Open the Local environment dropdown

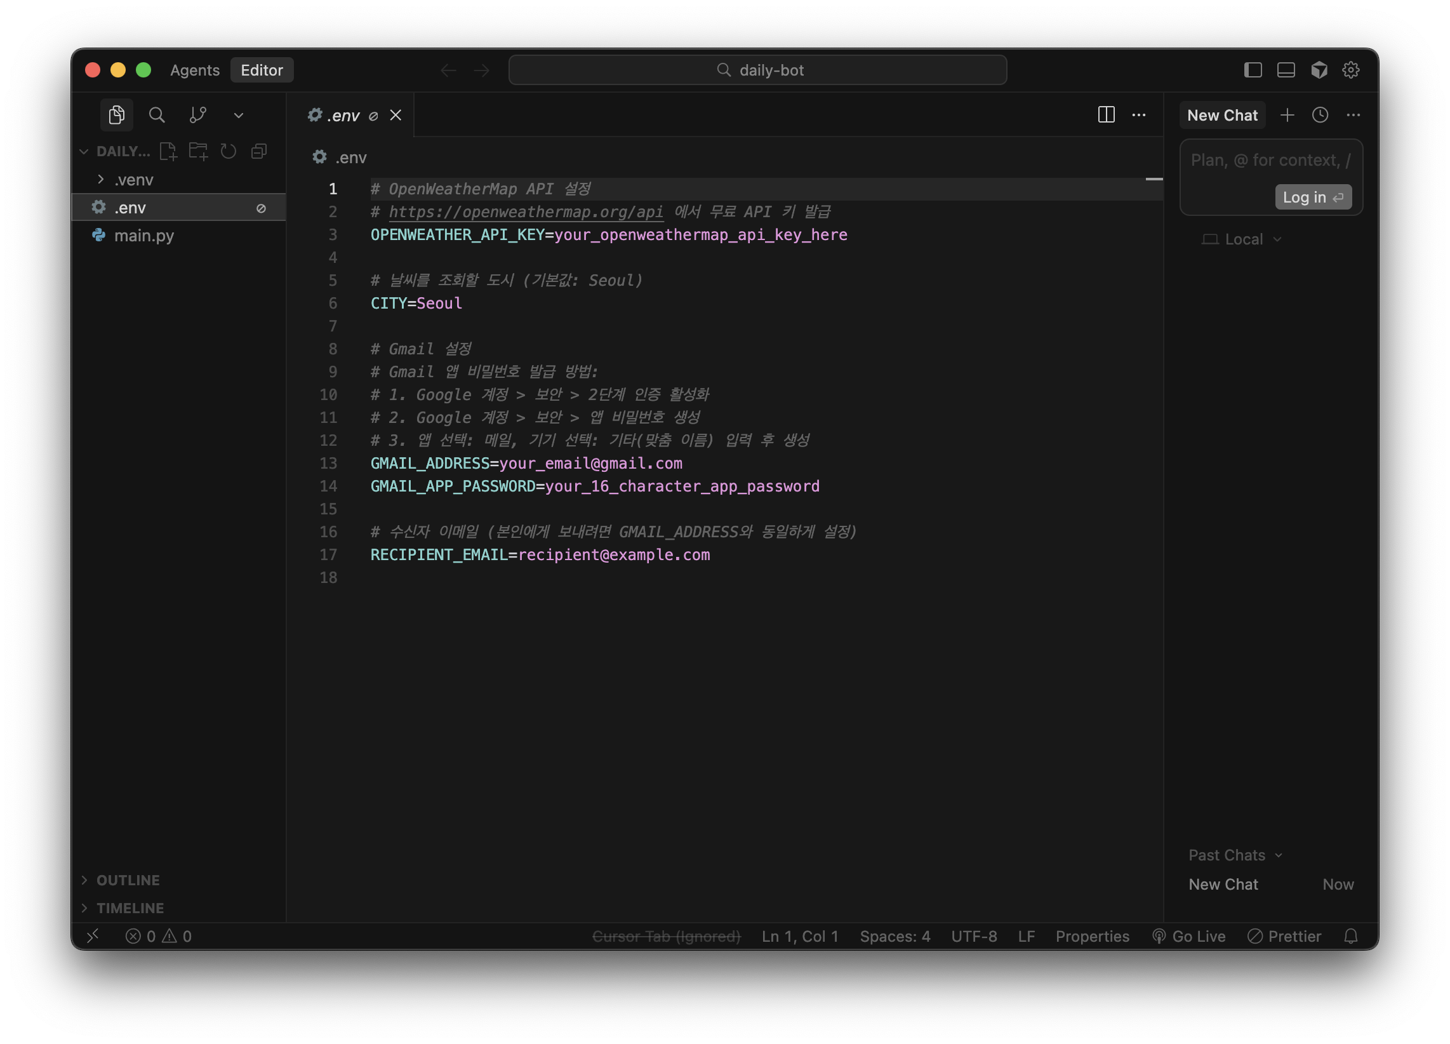click(x=1243, y=239)
